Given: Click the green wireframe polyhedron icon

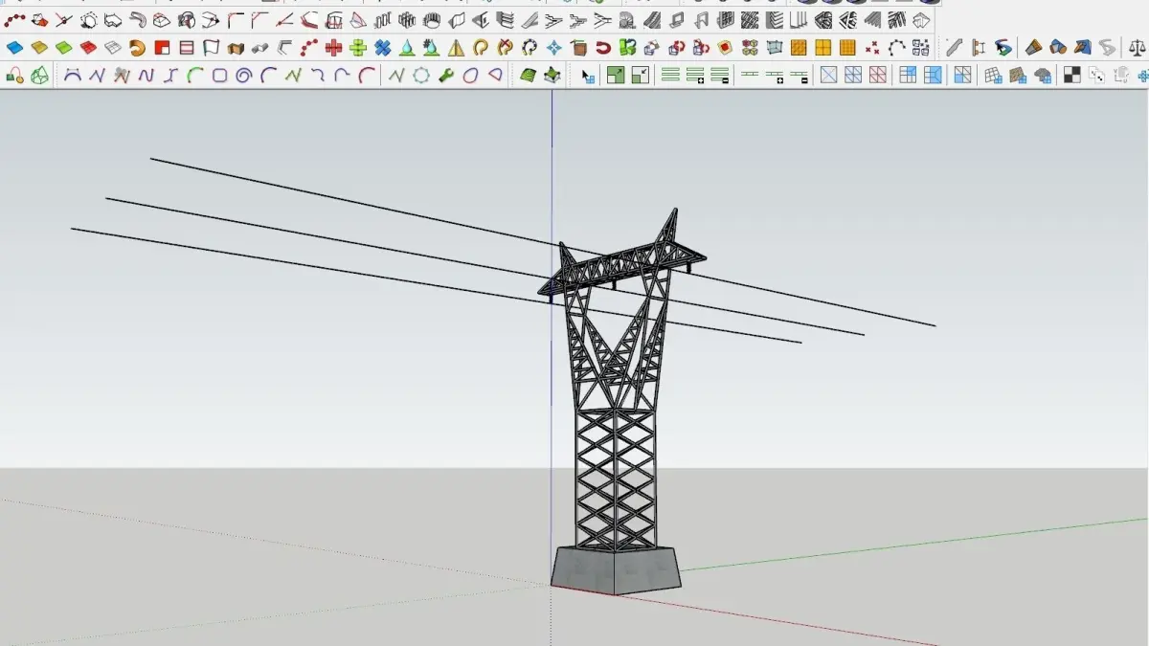Looking at the screenshot, I should pos(39,76).
